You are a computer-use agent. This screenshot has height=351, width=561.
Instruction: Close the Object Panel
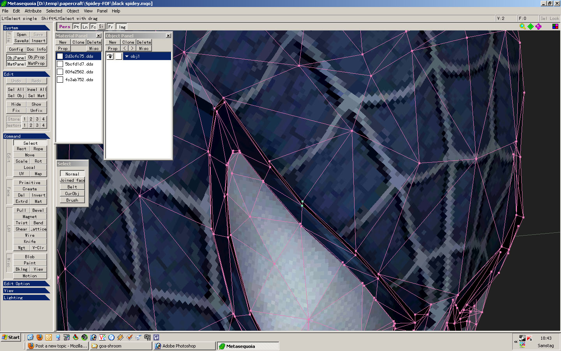168,35
